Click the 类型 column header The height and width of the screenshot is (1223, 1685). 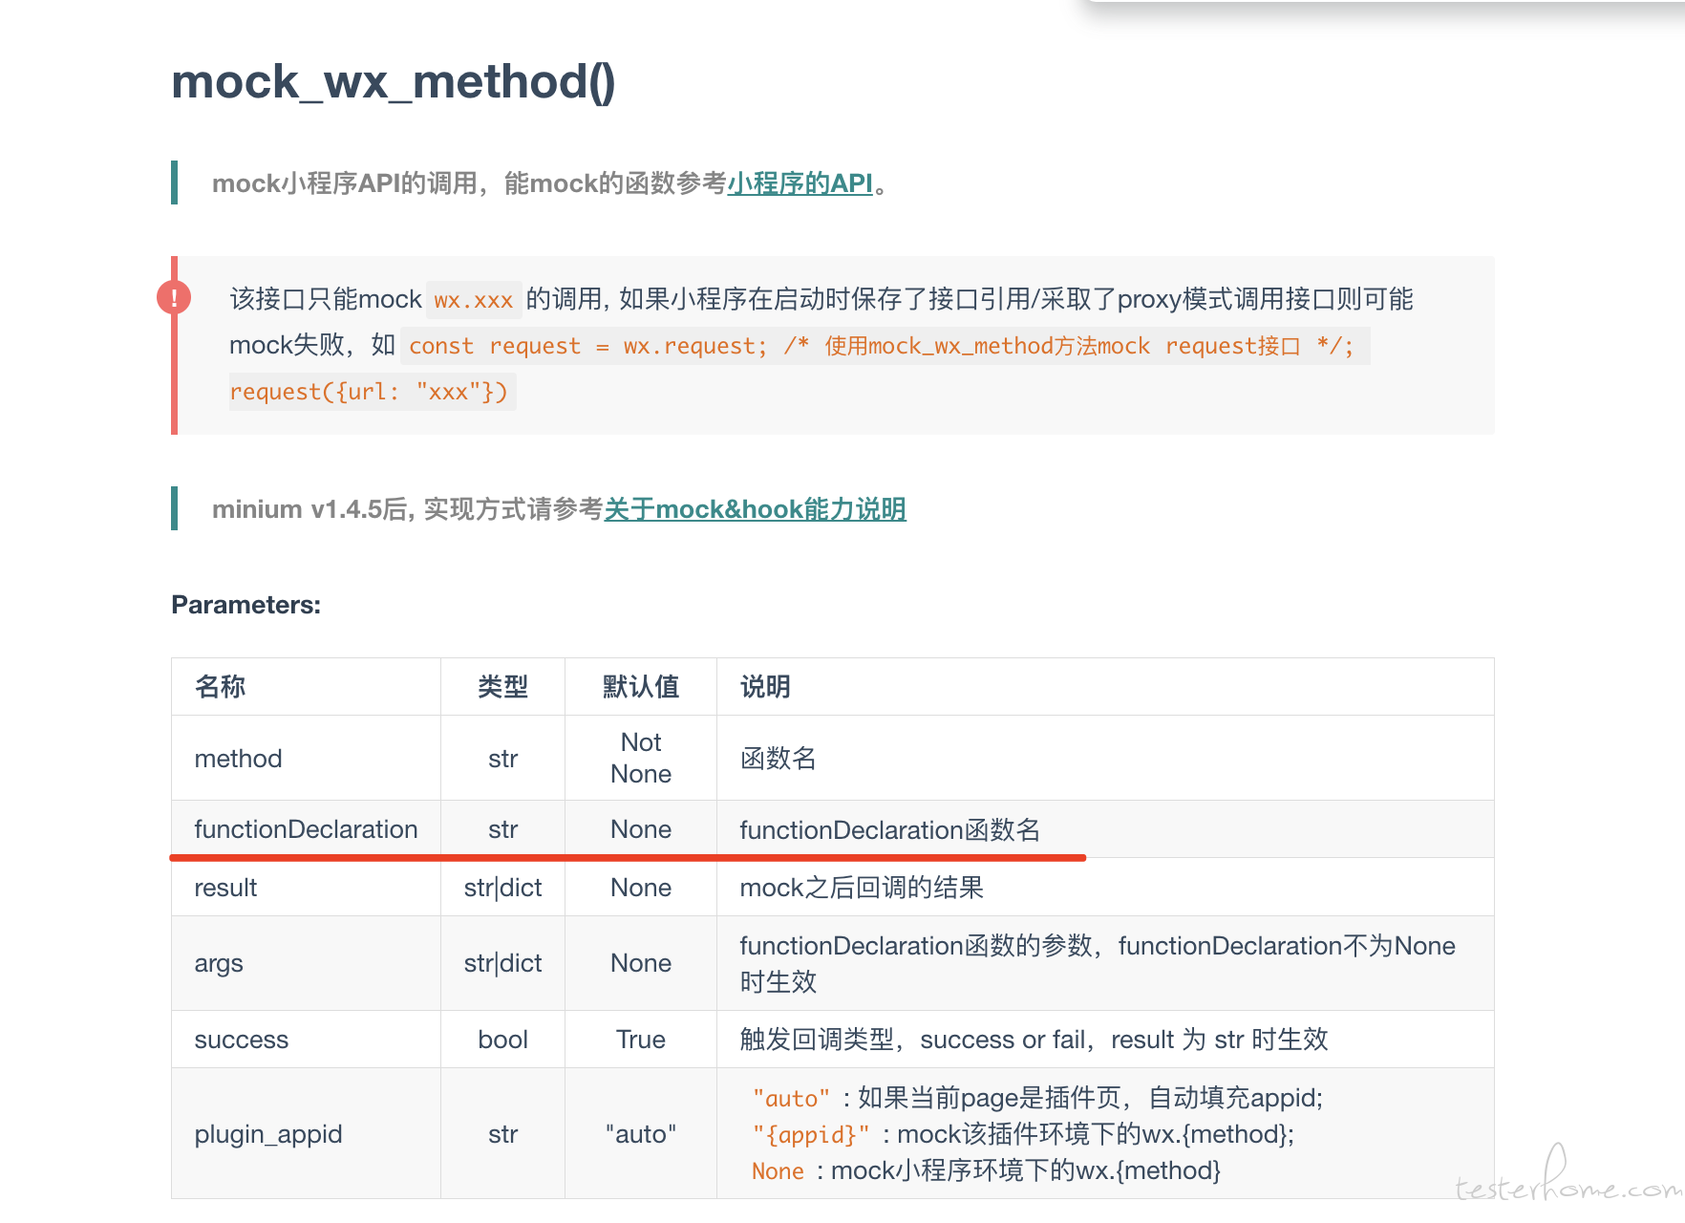coord(502,687)
